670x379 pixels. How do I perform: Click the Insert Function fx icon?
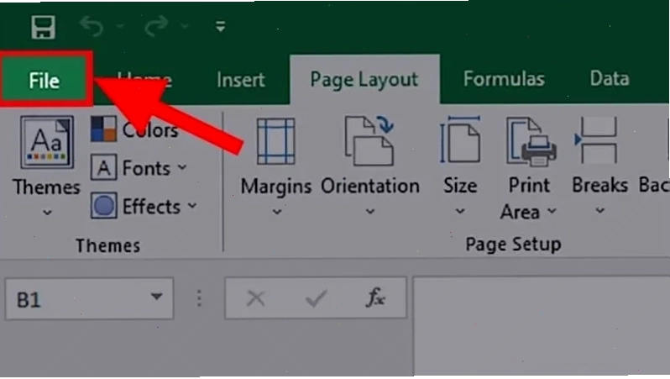pos(375,297)
